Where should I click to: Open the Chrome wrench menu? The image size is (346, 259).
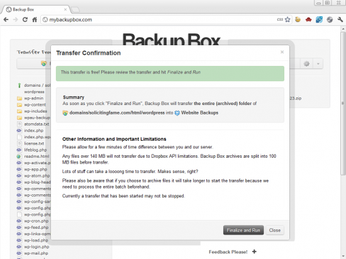340,19
